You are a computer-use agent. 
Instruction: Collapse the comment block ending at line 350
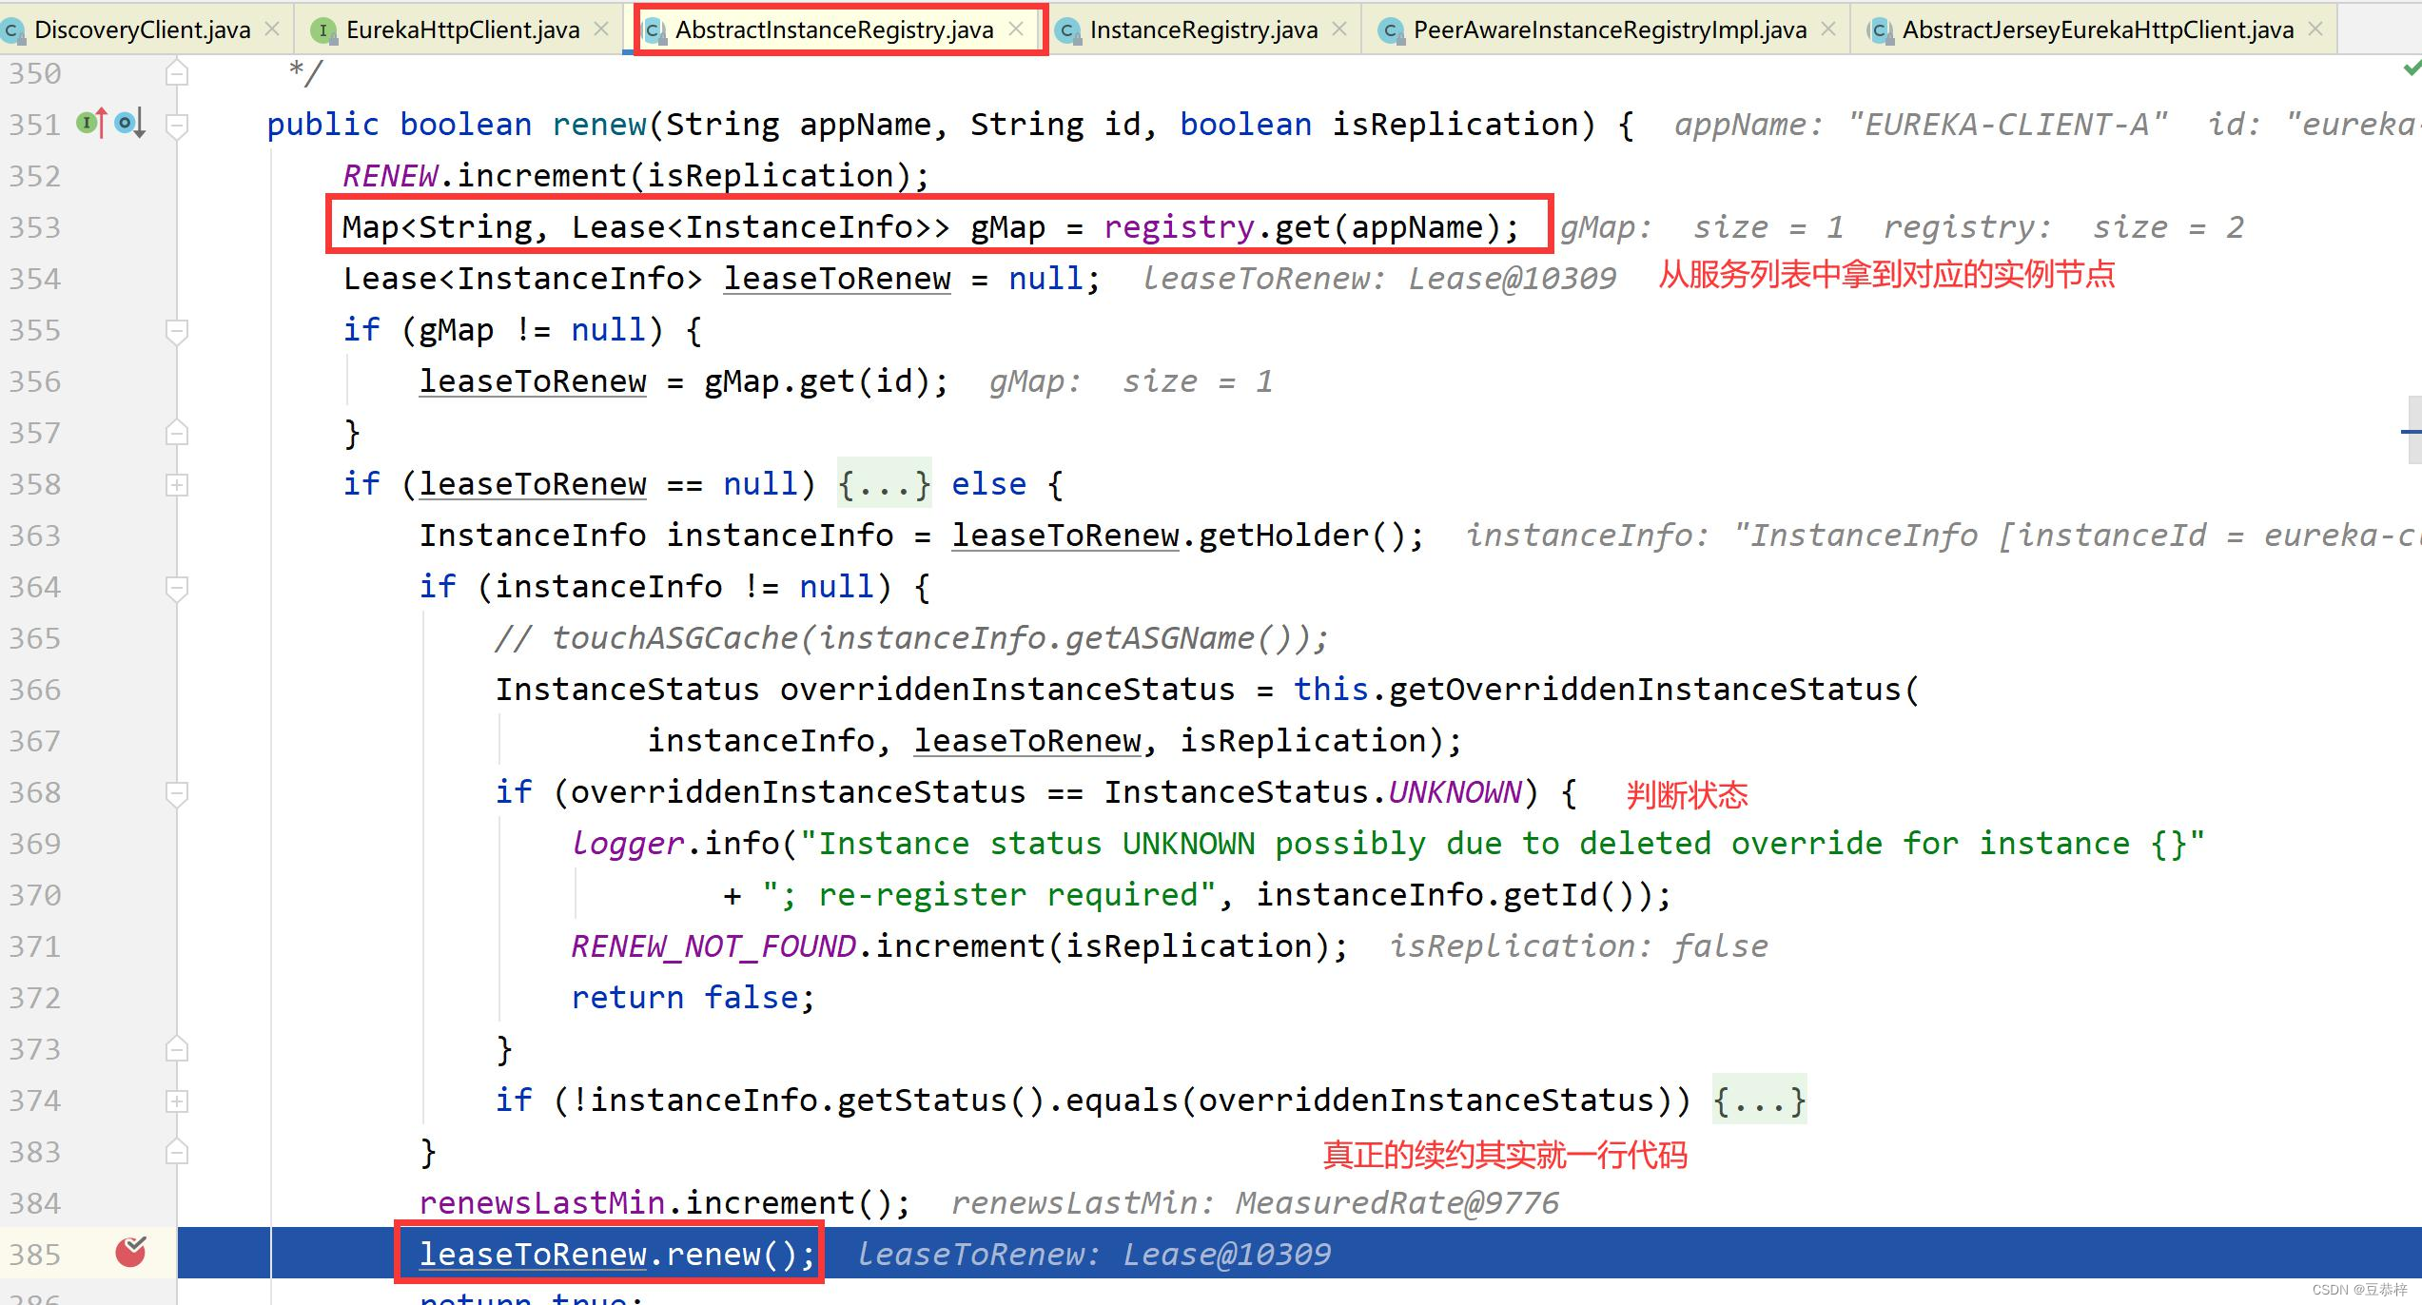click(176, 73)
